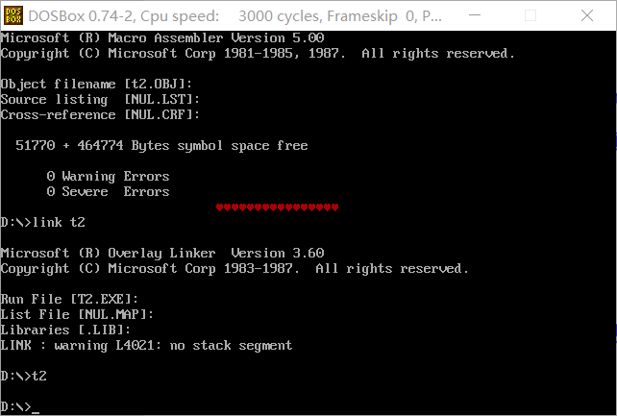Click the "0 Warning Errors" text
The height and width of the screenshot is (416, 617).
point(108,177)
